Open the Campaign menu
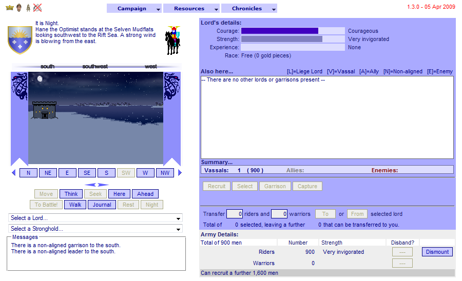This screenshot has height=281, width=462. (x=132, y=9)
